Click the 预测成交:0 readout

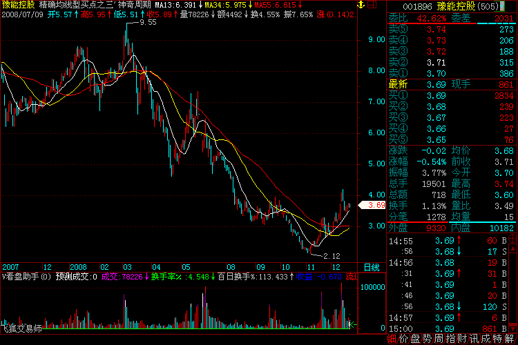click(76, 277)
